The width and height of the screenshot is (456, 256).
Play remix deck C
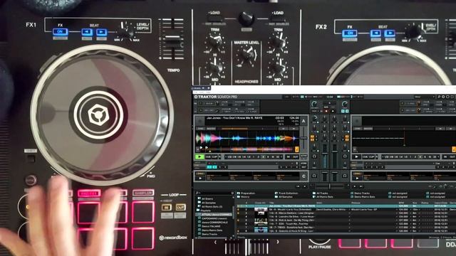(199, 178)
